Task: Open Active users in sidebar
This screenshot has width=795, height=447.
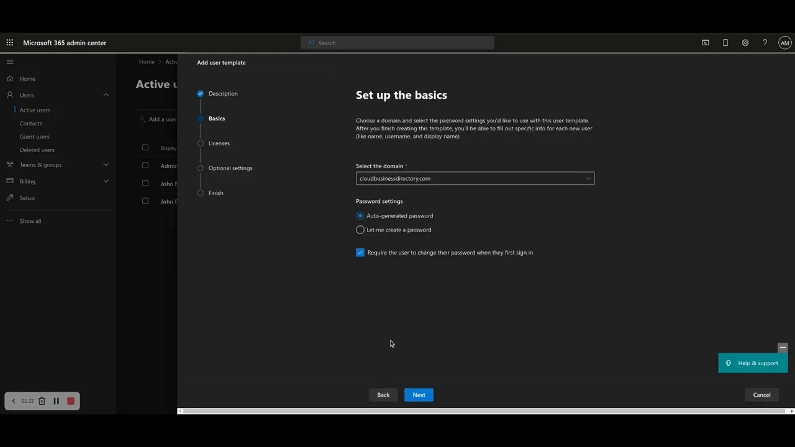Action: [35, 110]
